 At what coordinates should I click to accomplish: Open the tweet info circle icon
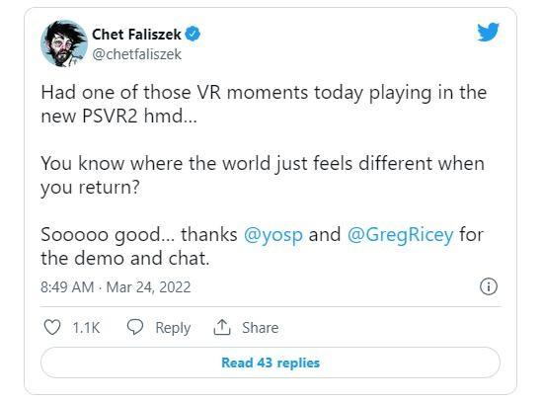point(489,286)
